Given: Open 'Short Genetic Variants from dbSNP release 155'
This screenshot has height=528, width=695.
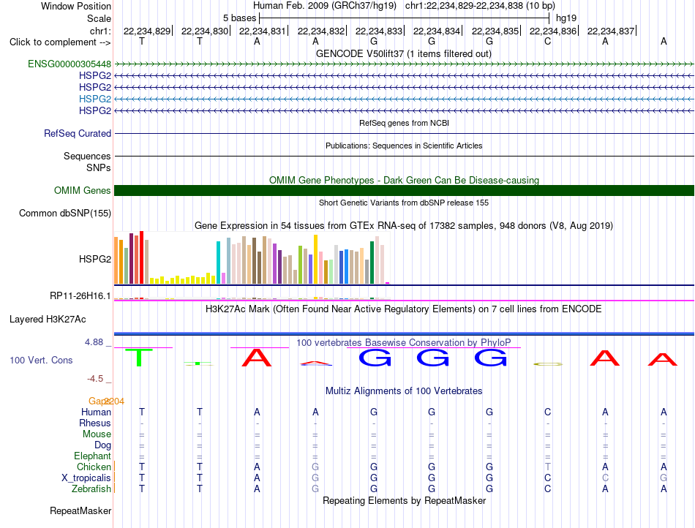Looking at the screenshot, I should coord(404,203).
